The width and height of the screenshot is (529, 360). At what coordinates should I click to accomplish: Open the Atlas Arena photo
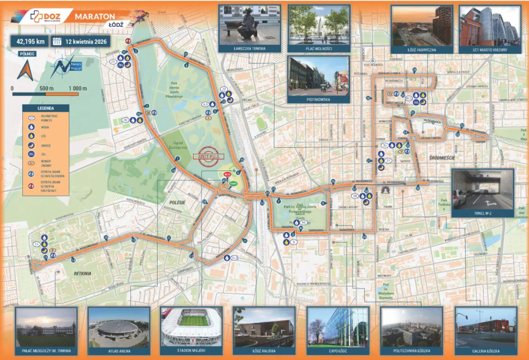[119, 326]
